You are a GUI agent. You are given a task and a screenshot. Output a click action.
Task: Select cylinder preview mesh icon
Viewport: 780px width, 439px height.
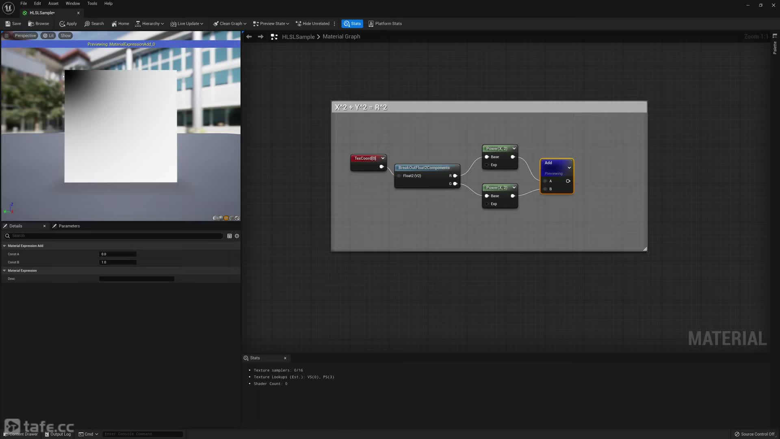click(215, 218)
